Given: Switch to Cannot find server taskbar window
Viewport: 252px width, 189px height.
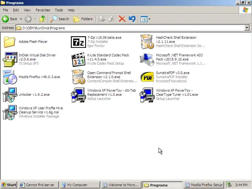Looking at the screenshot, I should pyautogui.click(x=38, y=185).
